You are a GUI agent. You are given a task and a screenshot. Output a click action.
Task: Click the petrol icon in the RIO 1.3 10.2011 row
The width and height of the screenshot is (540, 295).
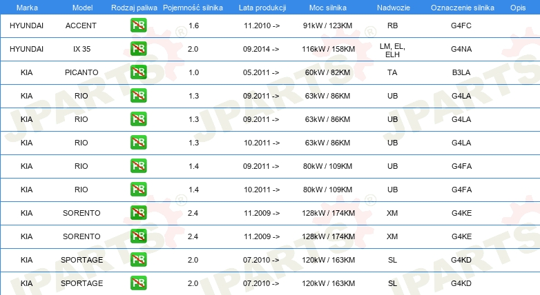coord(138,143)
